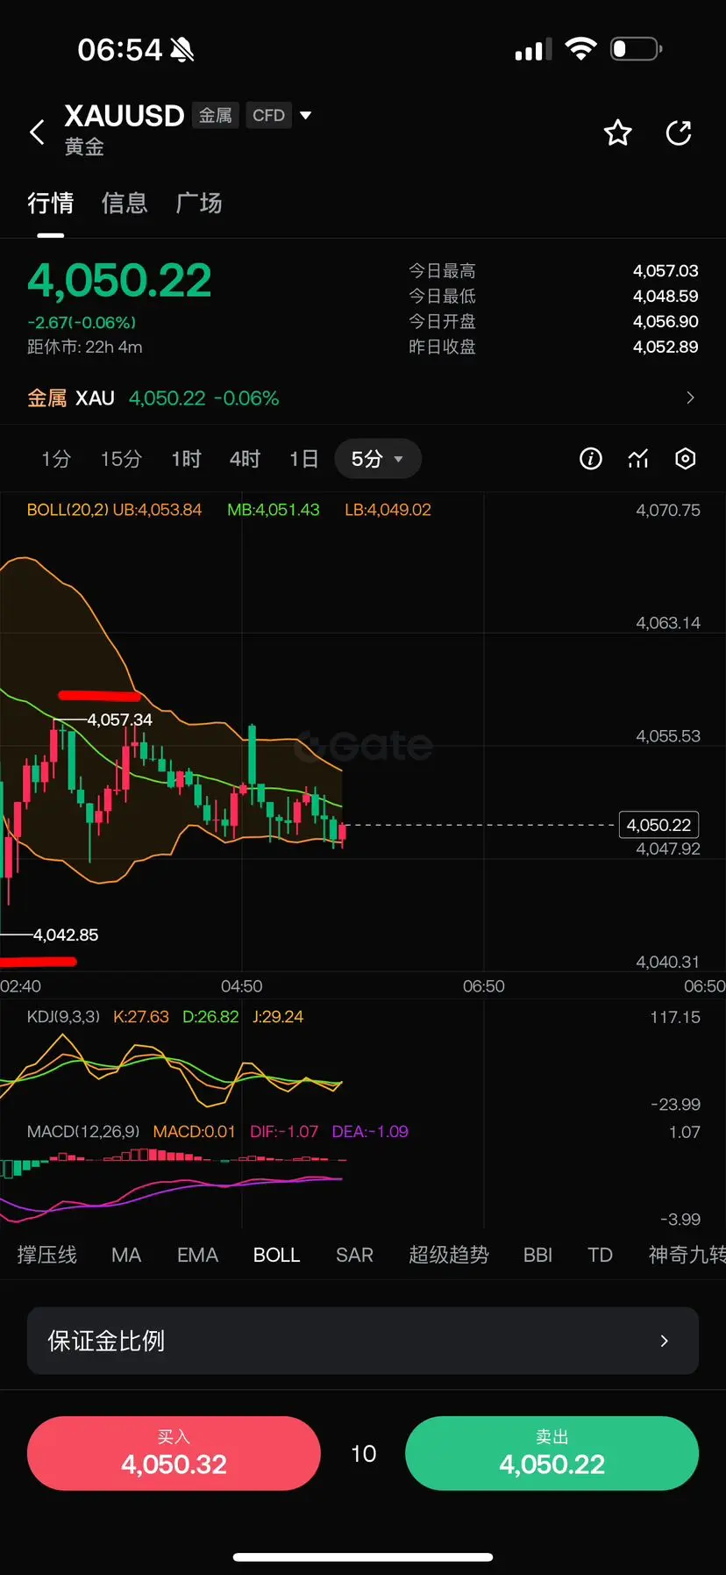Switch to the 信息 tab
This screenshot has width=726, height=1575.
pos(125,203)
